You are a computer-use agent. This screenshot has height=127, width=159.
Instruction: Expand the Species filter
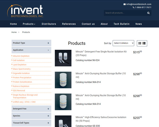click(31, 116)
